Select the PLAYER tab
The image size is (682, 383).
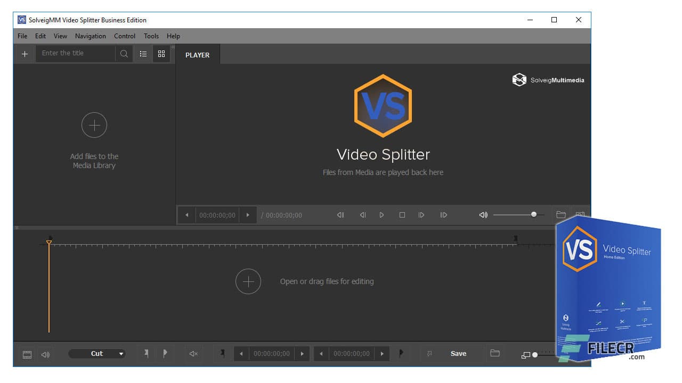coord(198,54)
